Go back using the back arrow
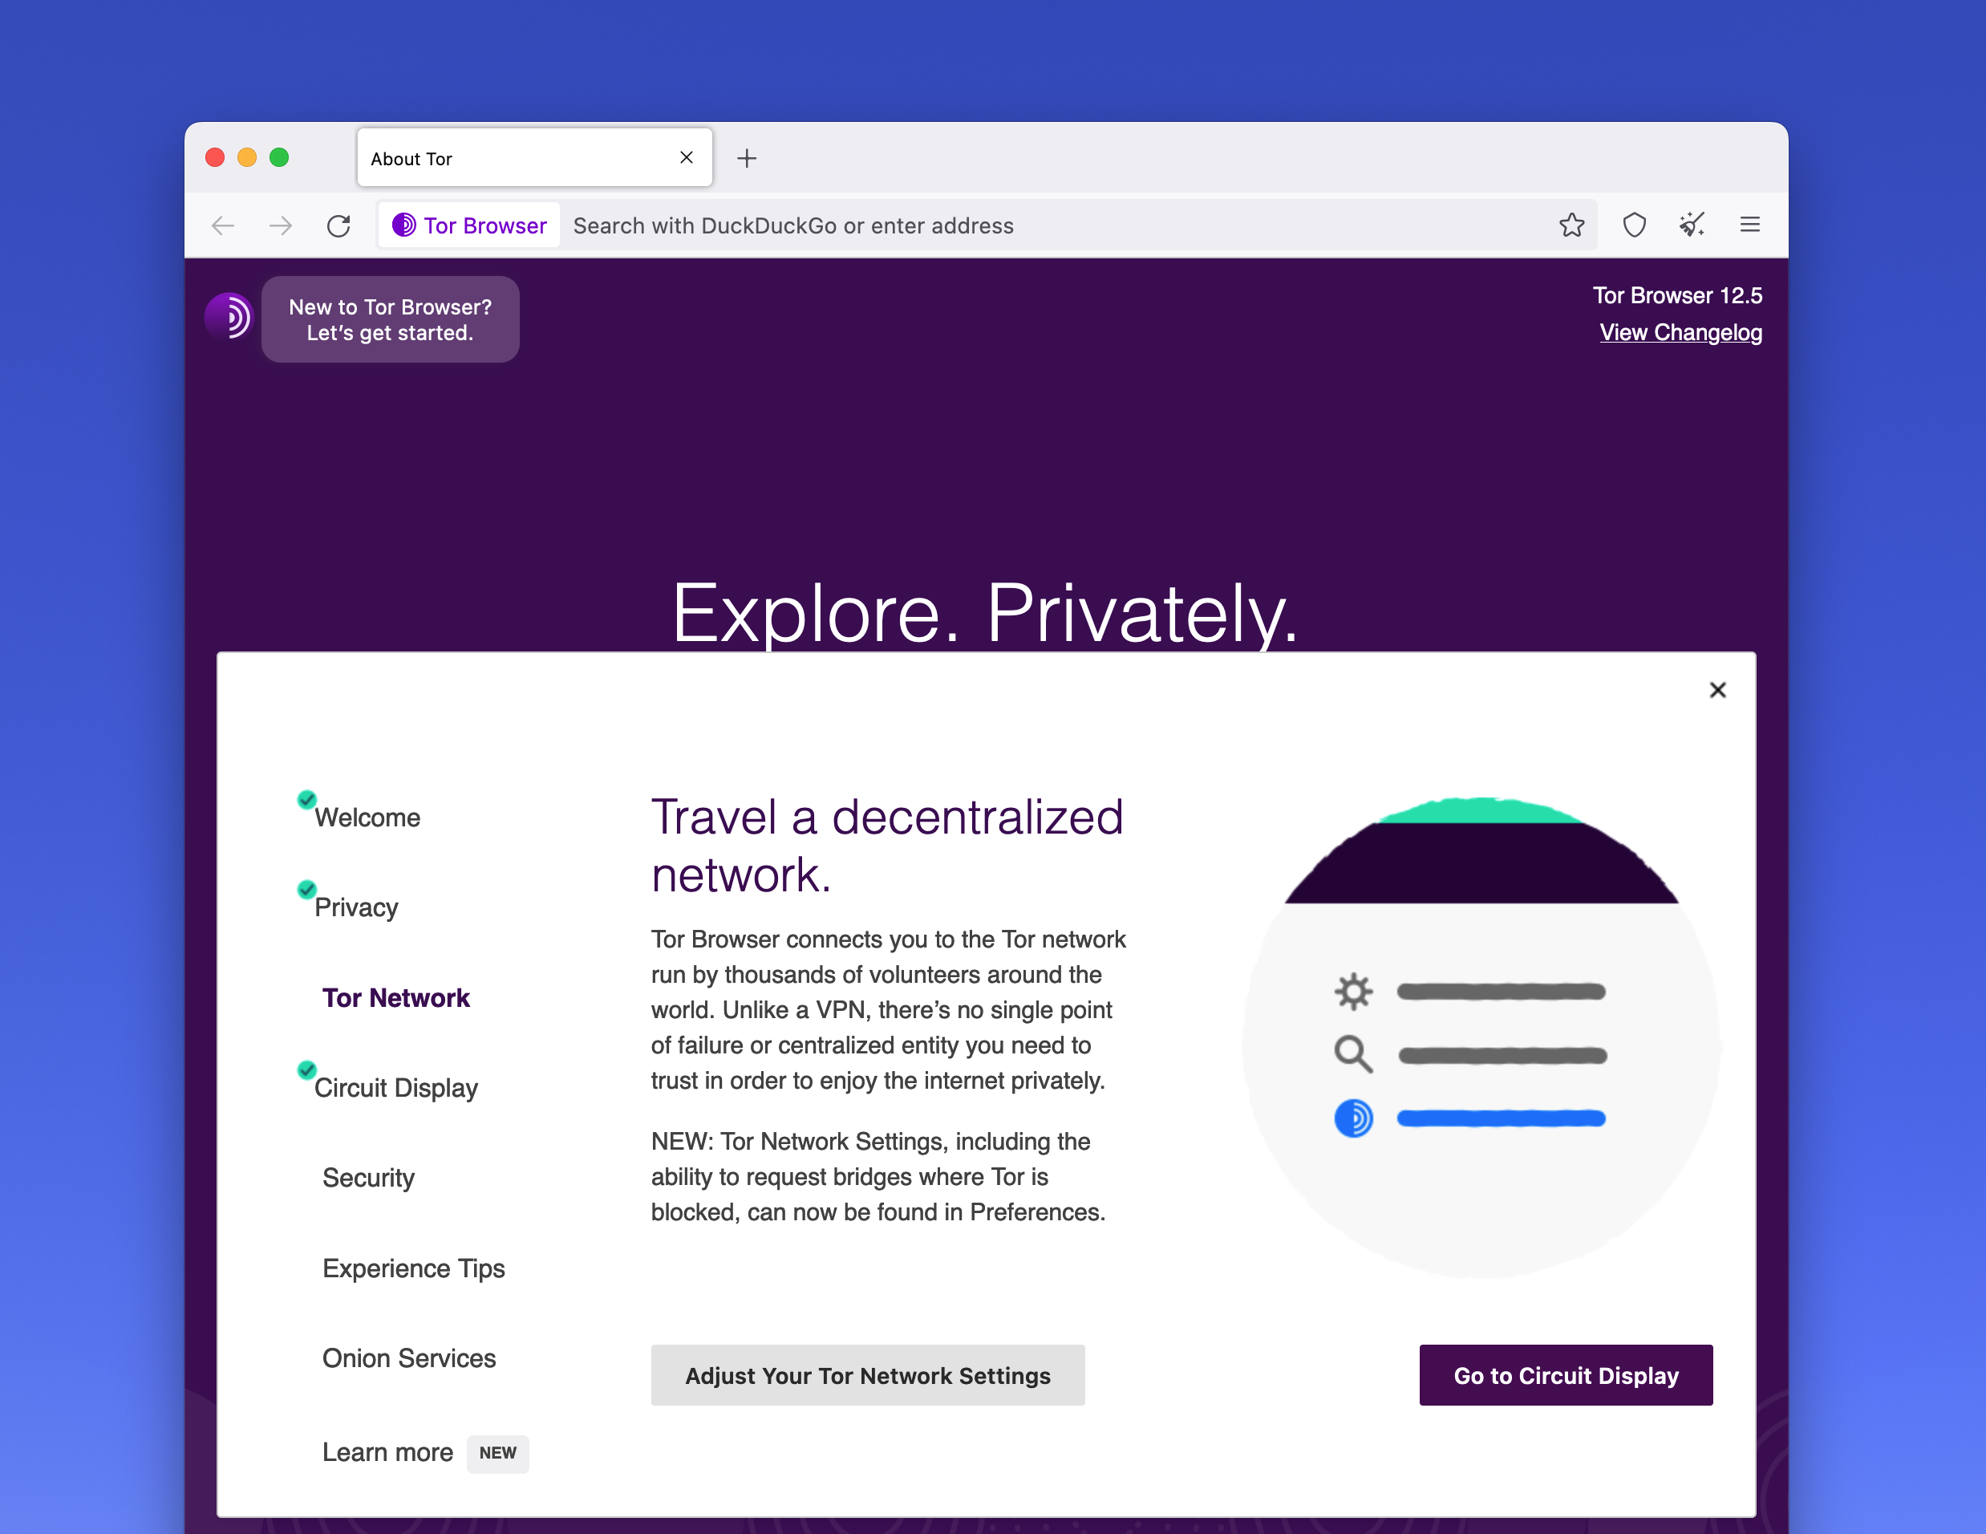The image size is (1986, 1534). tap(223, 225)
